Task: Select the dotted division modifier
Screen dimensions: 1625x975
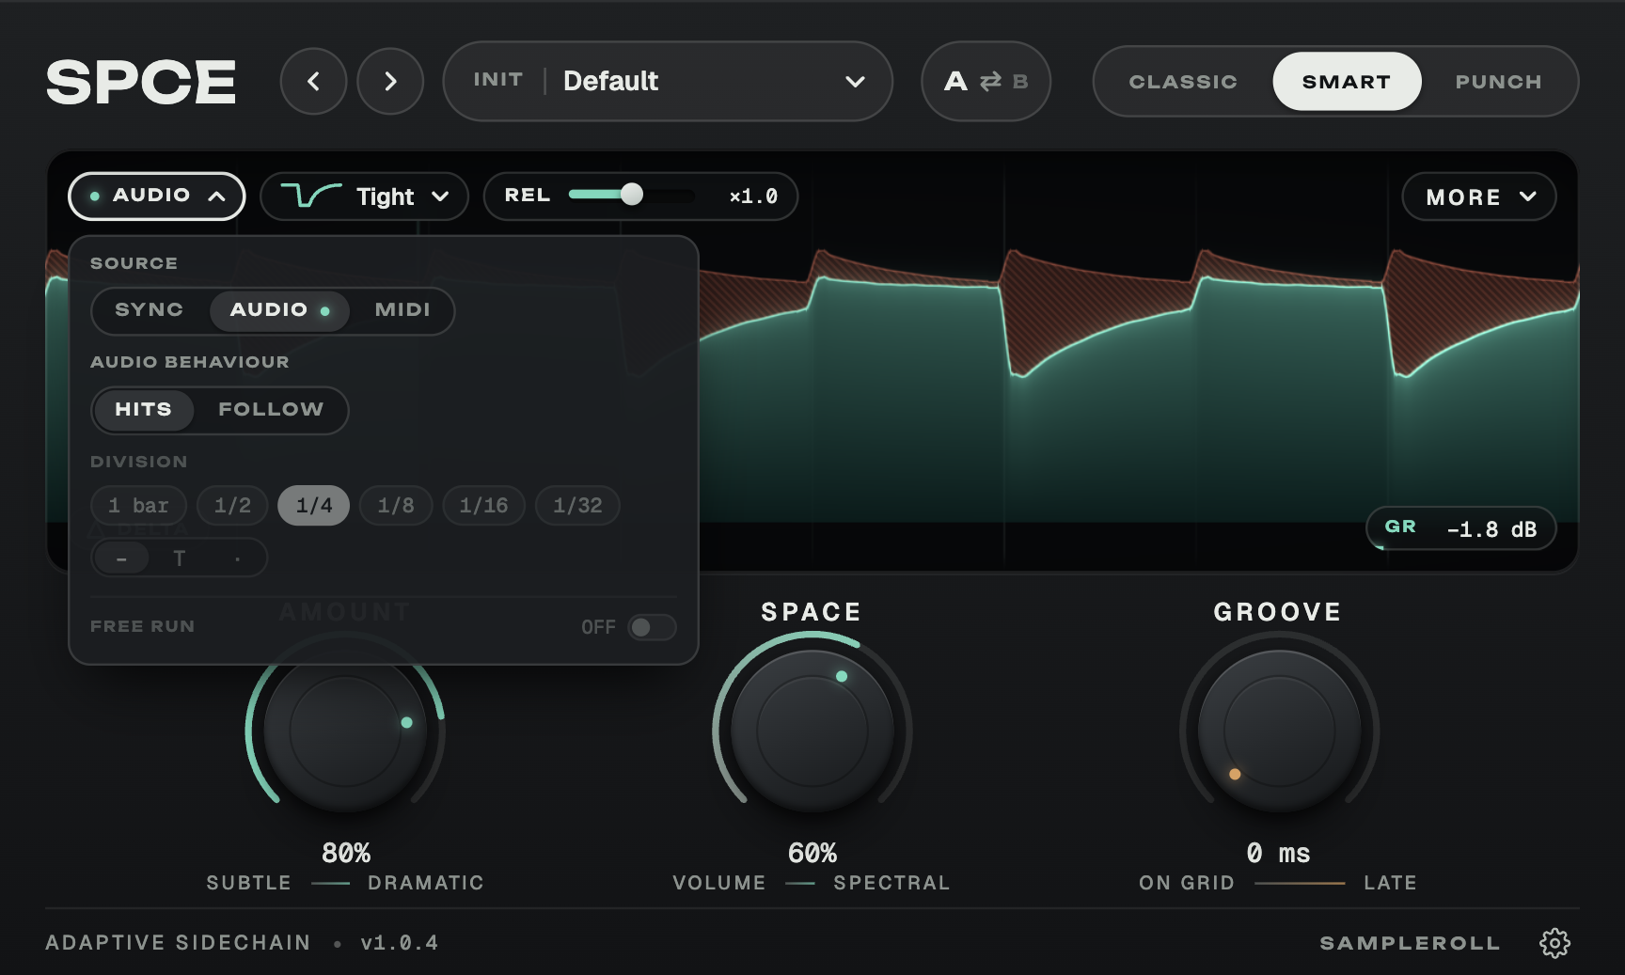Action: pyautogui.click(x=237, y=558)
